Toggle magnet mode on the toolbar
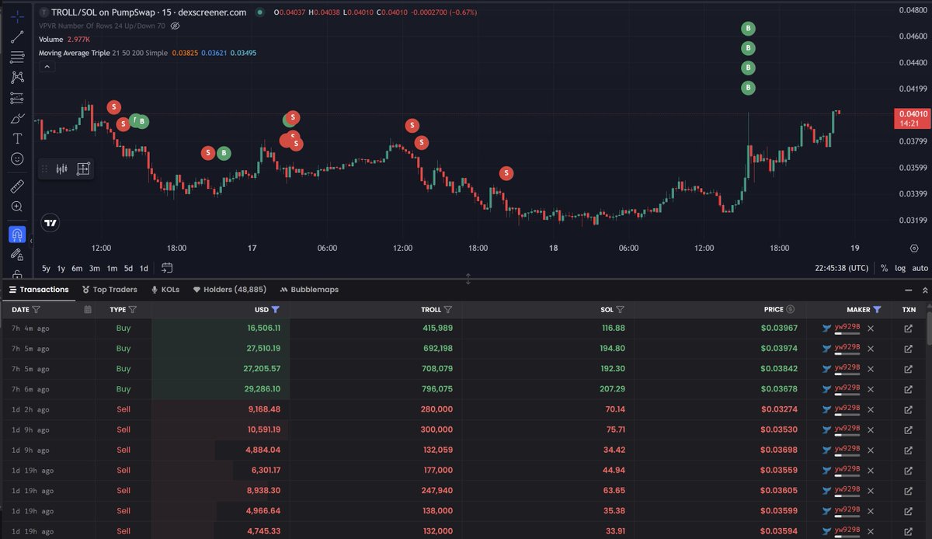Viewport: 932px width, 539px height. pos(17,234)
